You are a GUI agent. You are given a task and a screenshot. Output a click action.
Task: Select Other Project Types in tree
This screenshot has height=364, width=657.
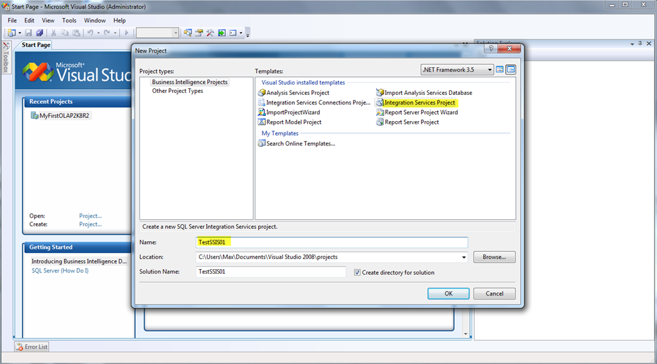(x=177, y=91)
